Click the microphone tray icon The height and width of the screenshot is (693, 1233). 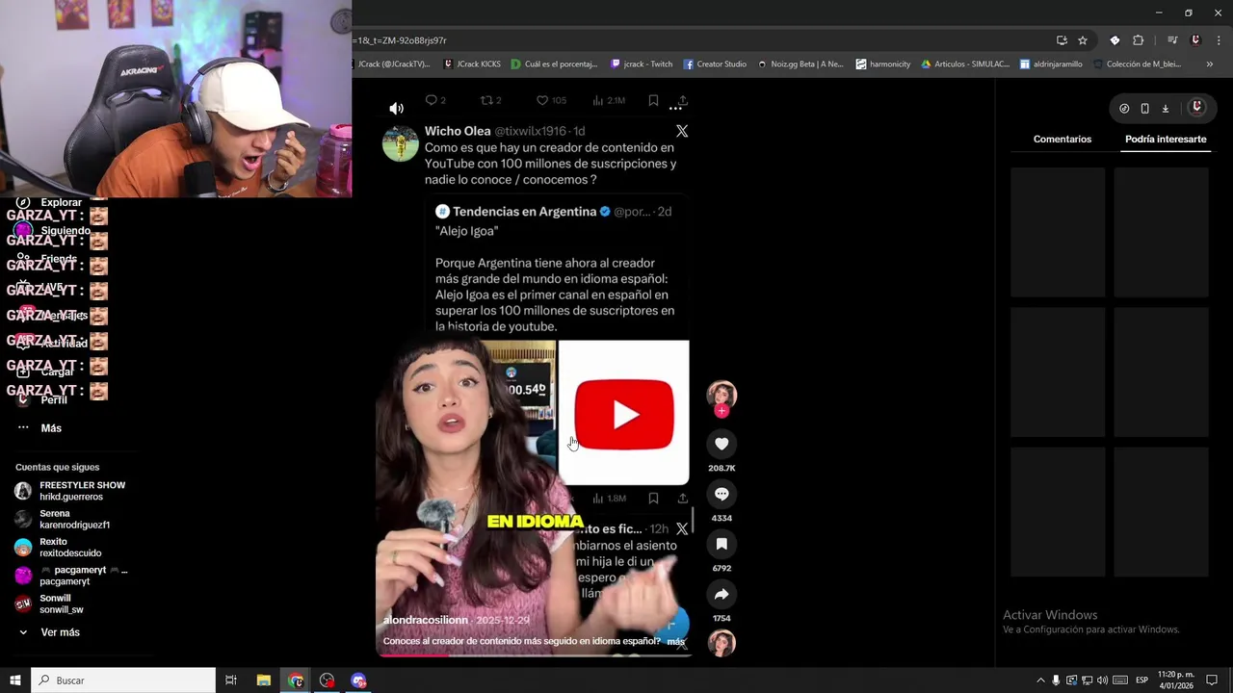click(x=1056, y=680)
